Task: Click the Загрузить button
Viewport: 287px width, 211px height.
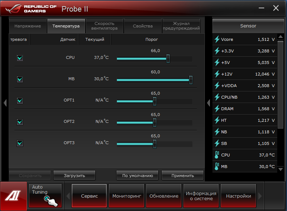Action: [74, 175]
